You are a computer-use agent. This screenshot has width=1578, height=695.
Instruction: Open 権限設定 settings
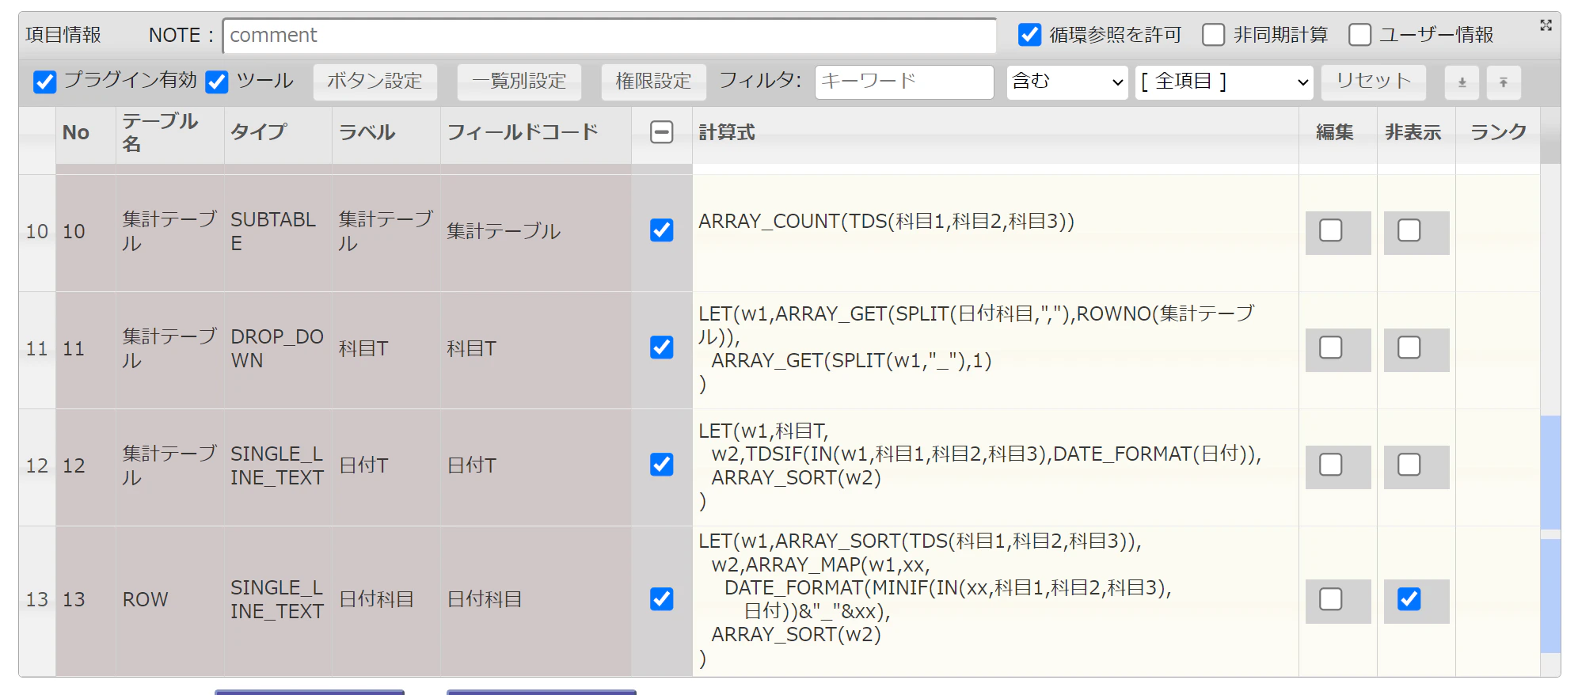click(653, 82)
